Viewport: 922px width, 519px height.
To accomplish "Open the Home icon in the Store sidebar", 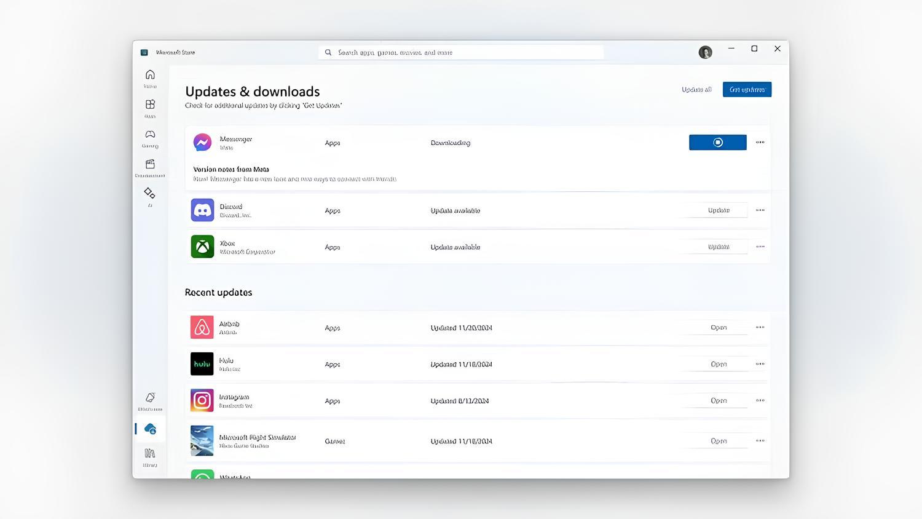I will click(149, 74).
